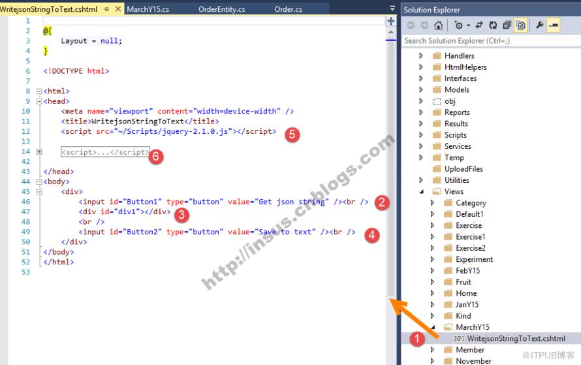Collapse the body tag outline at line 44

(39, 182)
